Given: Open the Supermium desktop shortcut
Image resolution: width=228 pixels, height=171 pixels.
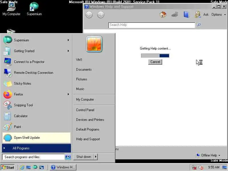Looking at the screenshot, I should [34, 9].
